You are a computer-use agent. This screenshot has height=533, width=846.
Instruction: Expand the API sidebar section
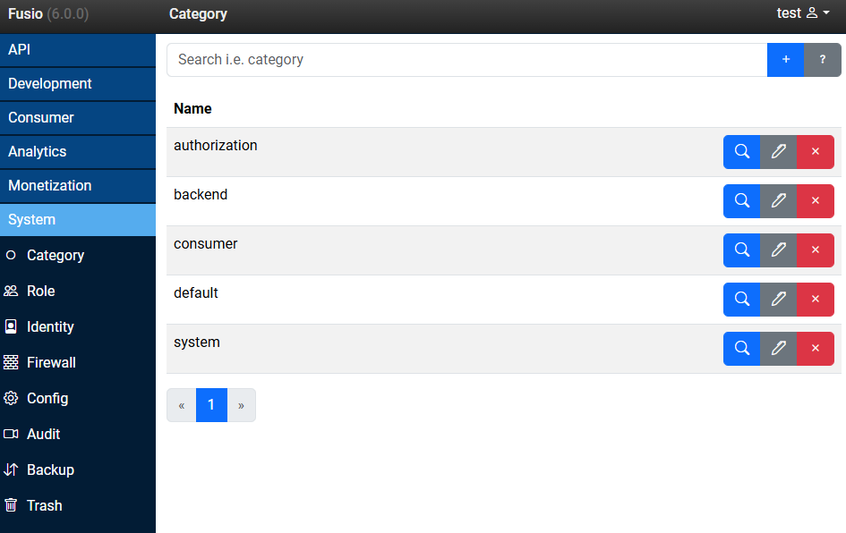(78, 50)
